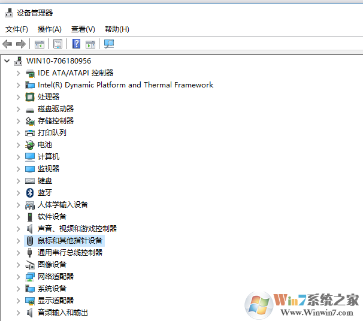Click the IDE ATA/ATAPI controller icon
The image size is (363, 321).
click(x=30, y=74)
